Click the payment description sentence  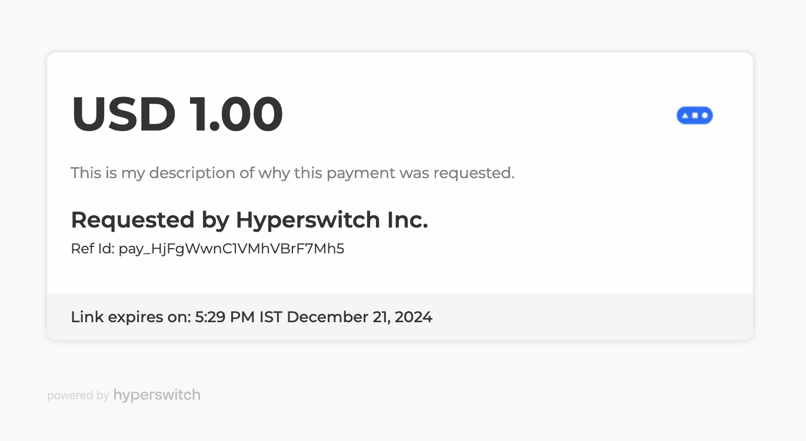(x=292, y=173)
